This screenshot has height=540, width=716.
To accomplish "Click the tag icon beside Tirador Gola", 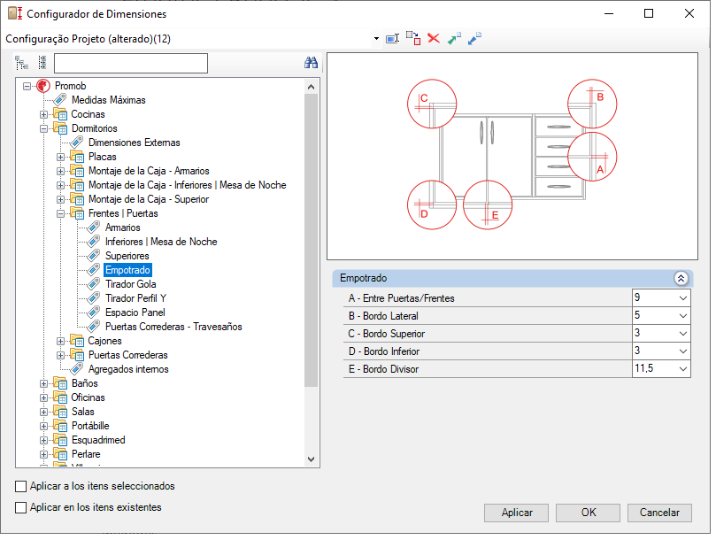I will click(x=94, y=283).
